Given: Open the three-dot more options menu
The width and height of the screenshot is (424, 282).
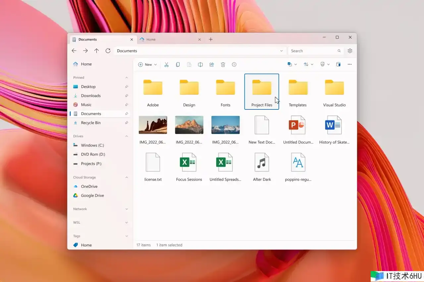Looking at the screenshot, I should coord(349,64).
